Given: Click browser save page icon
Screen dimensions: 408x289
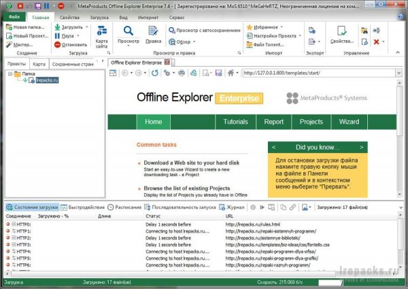Looking at the screenshot, I should [x=218, y=73].
